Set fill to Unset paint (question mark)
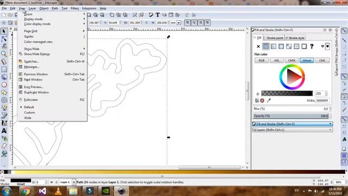The image size is (348, 196). pyautogui.click(x=312, y=46)
